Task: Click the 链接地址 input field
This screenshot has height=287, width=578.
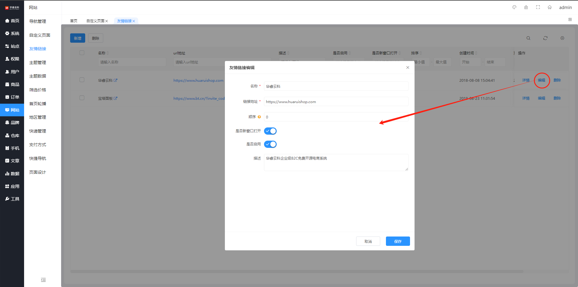Action: tap(336, 102)
